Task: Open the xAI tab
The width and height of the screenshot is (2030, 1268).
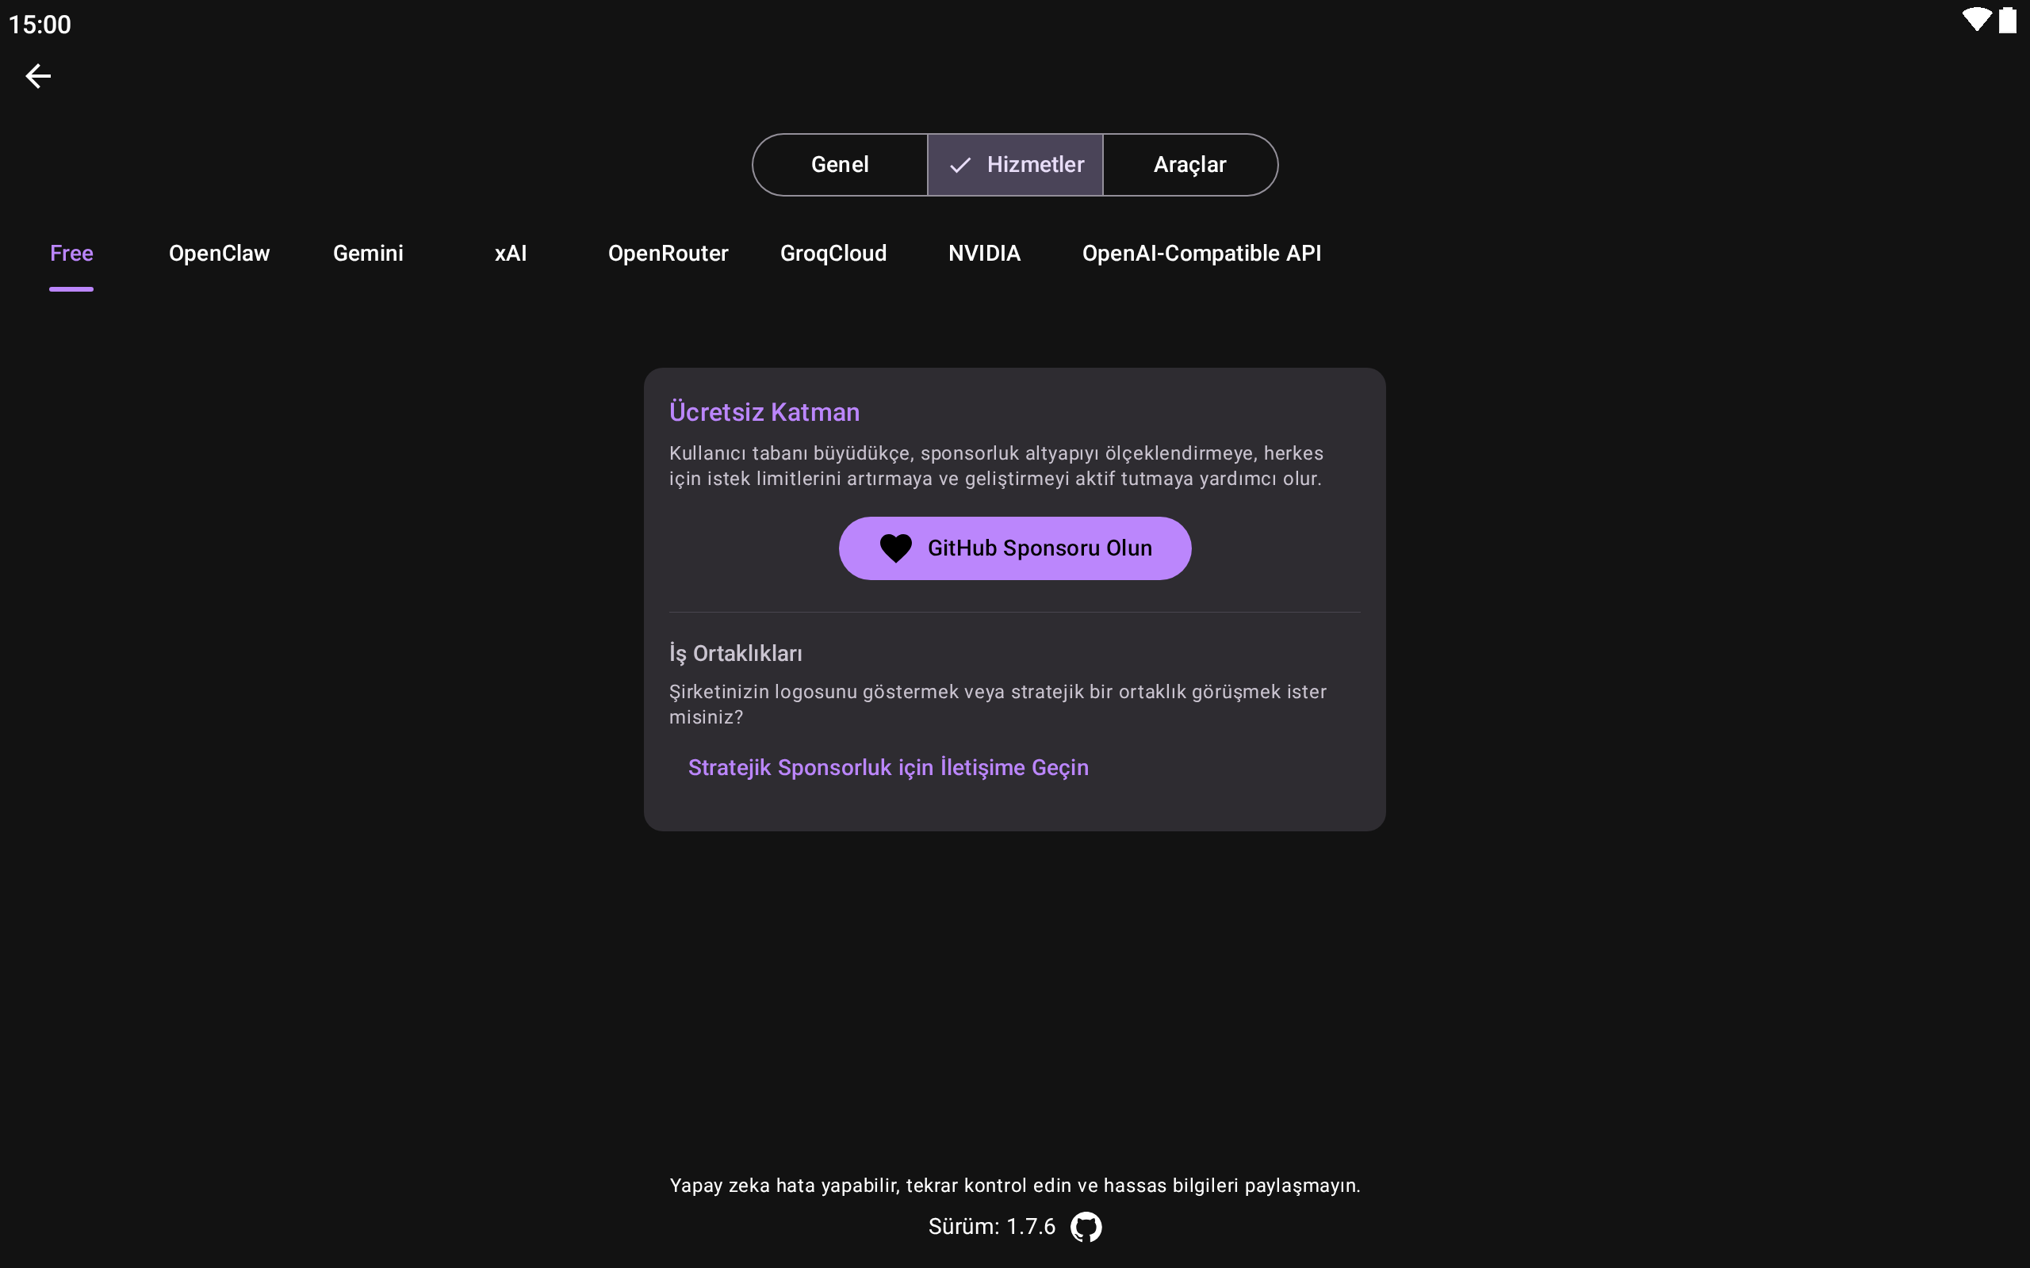Action: (x=510, y=254)
